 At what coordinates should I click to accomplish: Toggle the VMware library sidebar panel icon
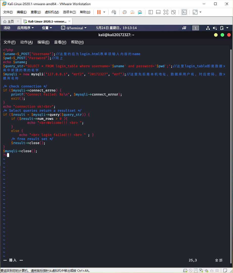pos(151,12)
